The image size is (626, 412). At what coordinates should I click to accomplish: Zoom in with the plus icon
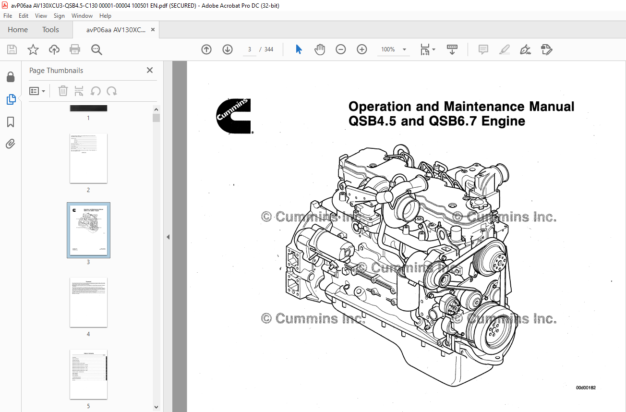click(x=362, y=49)
